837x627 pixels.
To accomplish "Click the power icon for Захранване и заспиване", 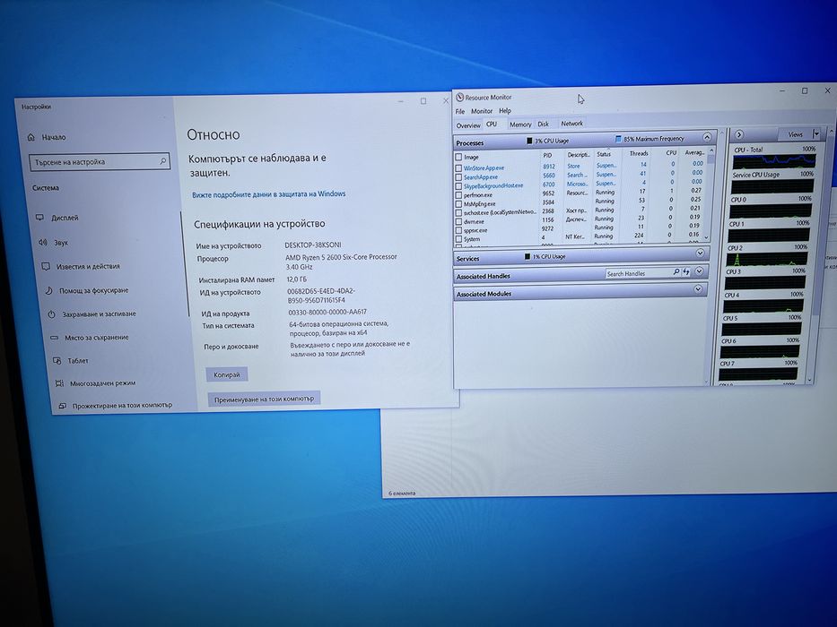I will pyautogui.click(x=51, y=314).
